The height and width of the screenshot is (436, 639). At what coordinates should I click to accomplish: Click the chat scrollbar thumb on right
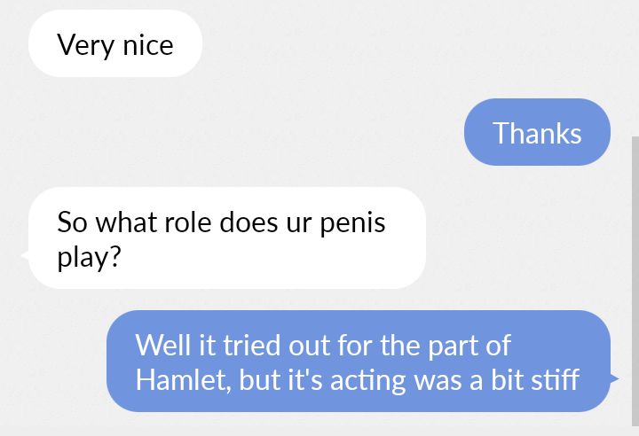pyautogui.click(x=635, y=284)
